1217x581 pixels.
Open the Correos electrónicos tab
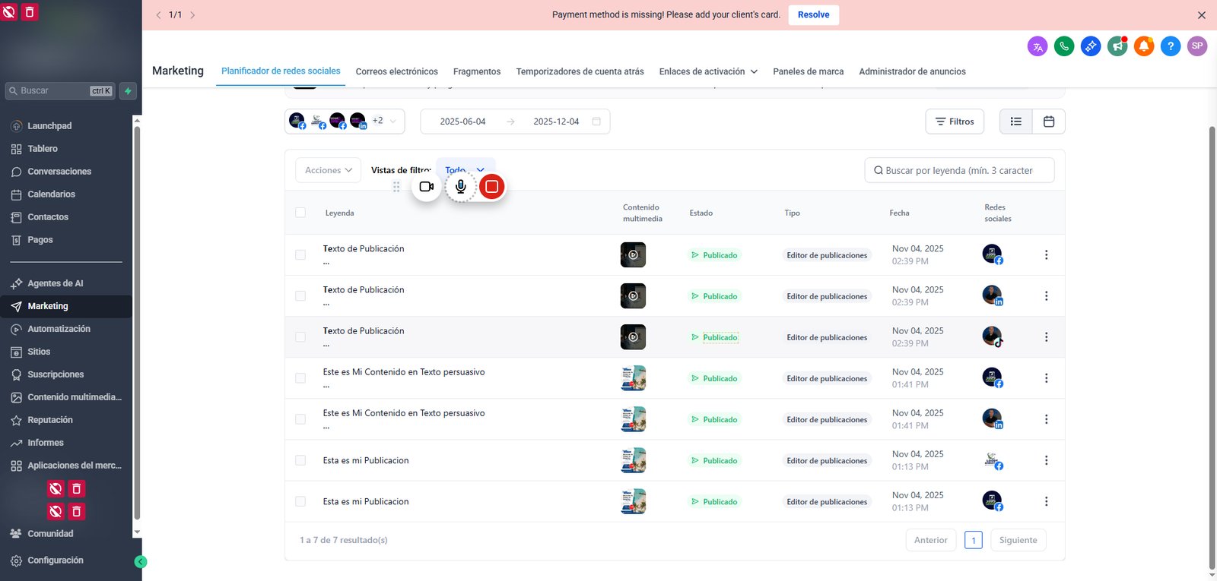pyautogui.click(x=397, y=71)
